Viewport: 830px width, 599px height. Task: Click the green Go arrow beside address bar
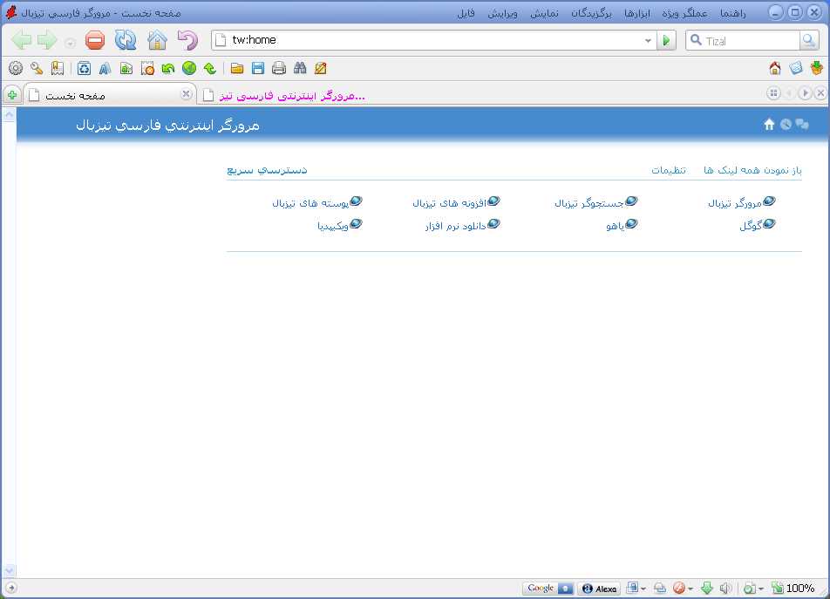(x=666, y=40)
